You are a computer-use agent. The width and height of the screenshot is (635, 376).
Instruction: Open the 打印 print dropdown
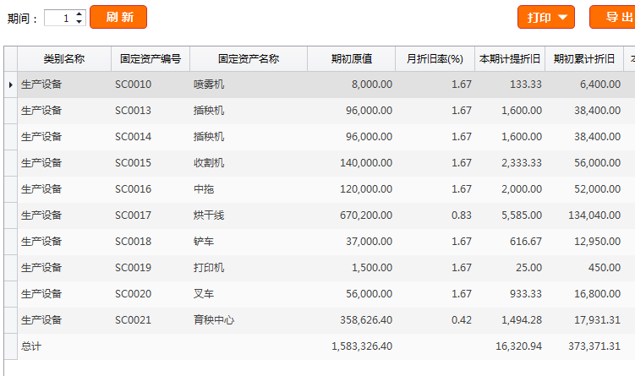[x=545, y=17]
